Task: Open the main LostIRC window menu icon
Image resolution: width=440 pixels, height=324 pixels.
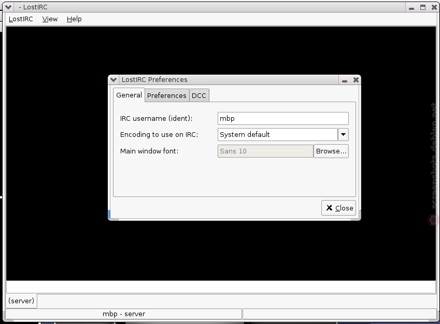Action: point(8,7)
